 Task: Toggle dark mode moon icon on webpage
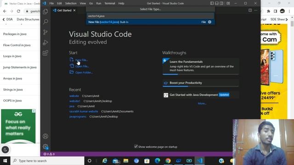(5, 150)
